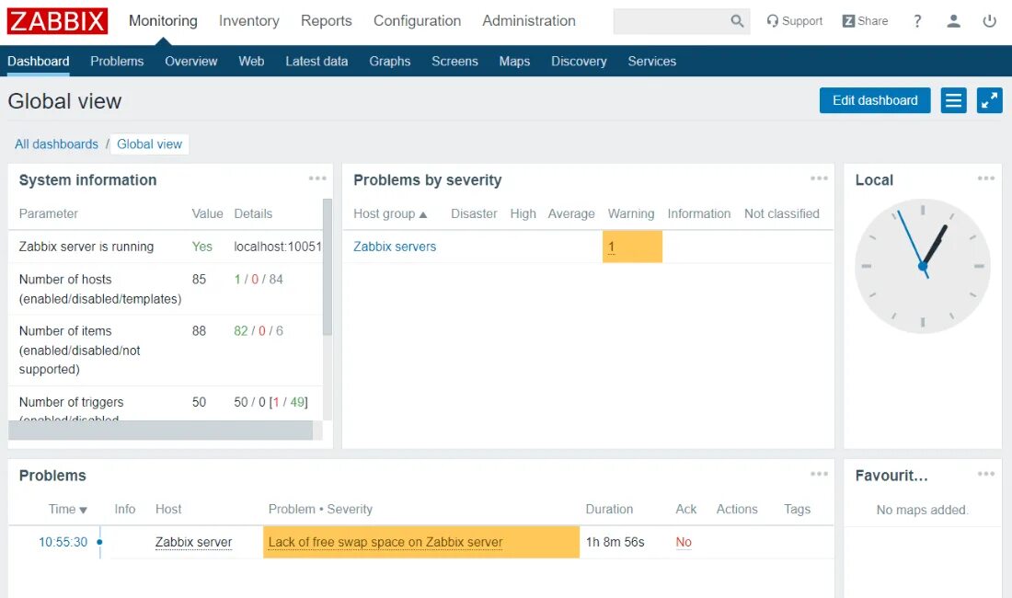Viewport: 1012px width, 598px height.
Task: Click the Local analog clock
Action: (x=922, y=266)
